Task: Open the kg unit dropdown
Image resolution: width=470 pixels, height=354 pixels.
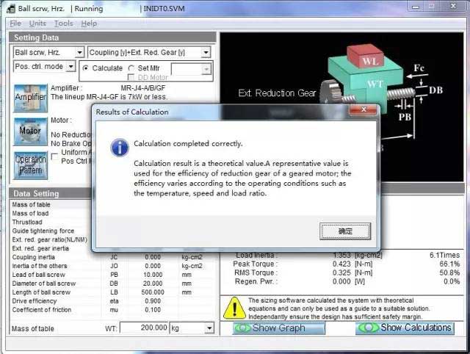Action: pyautogui.click(x=209, y=328)
